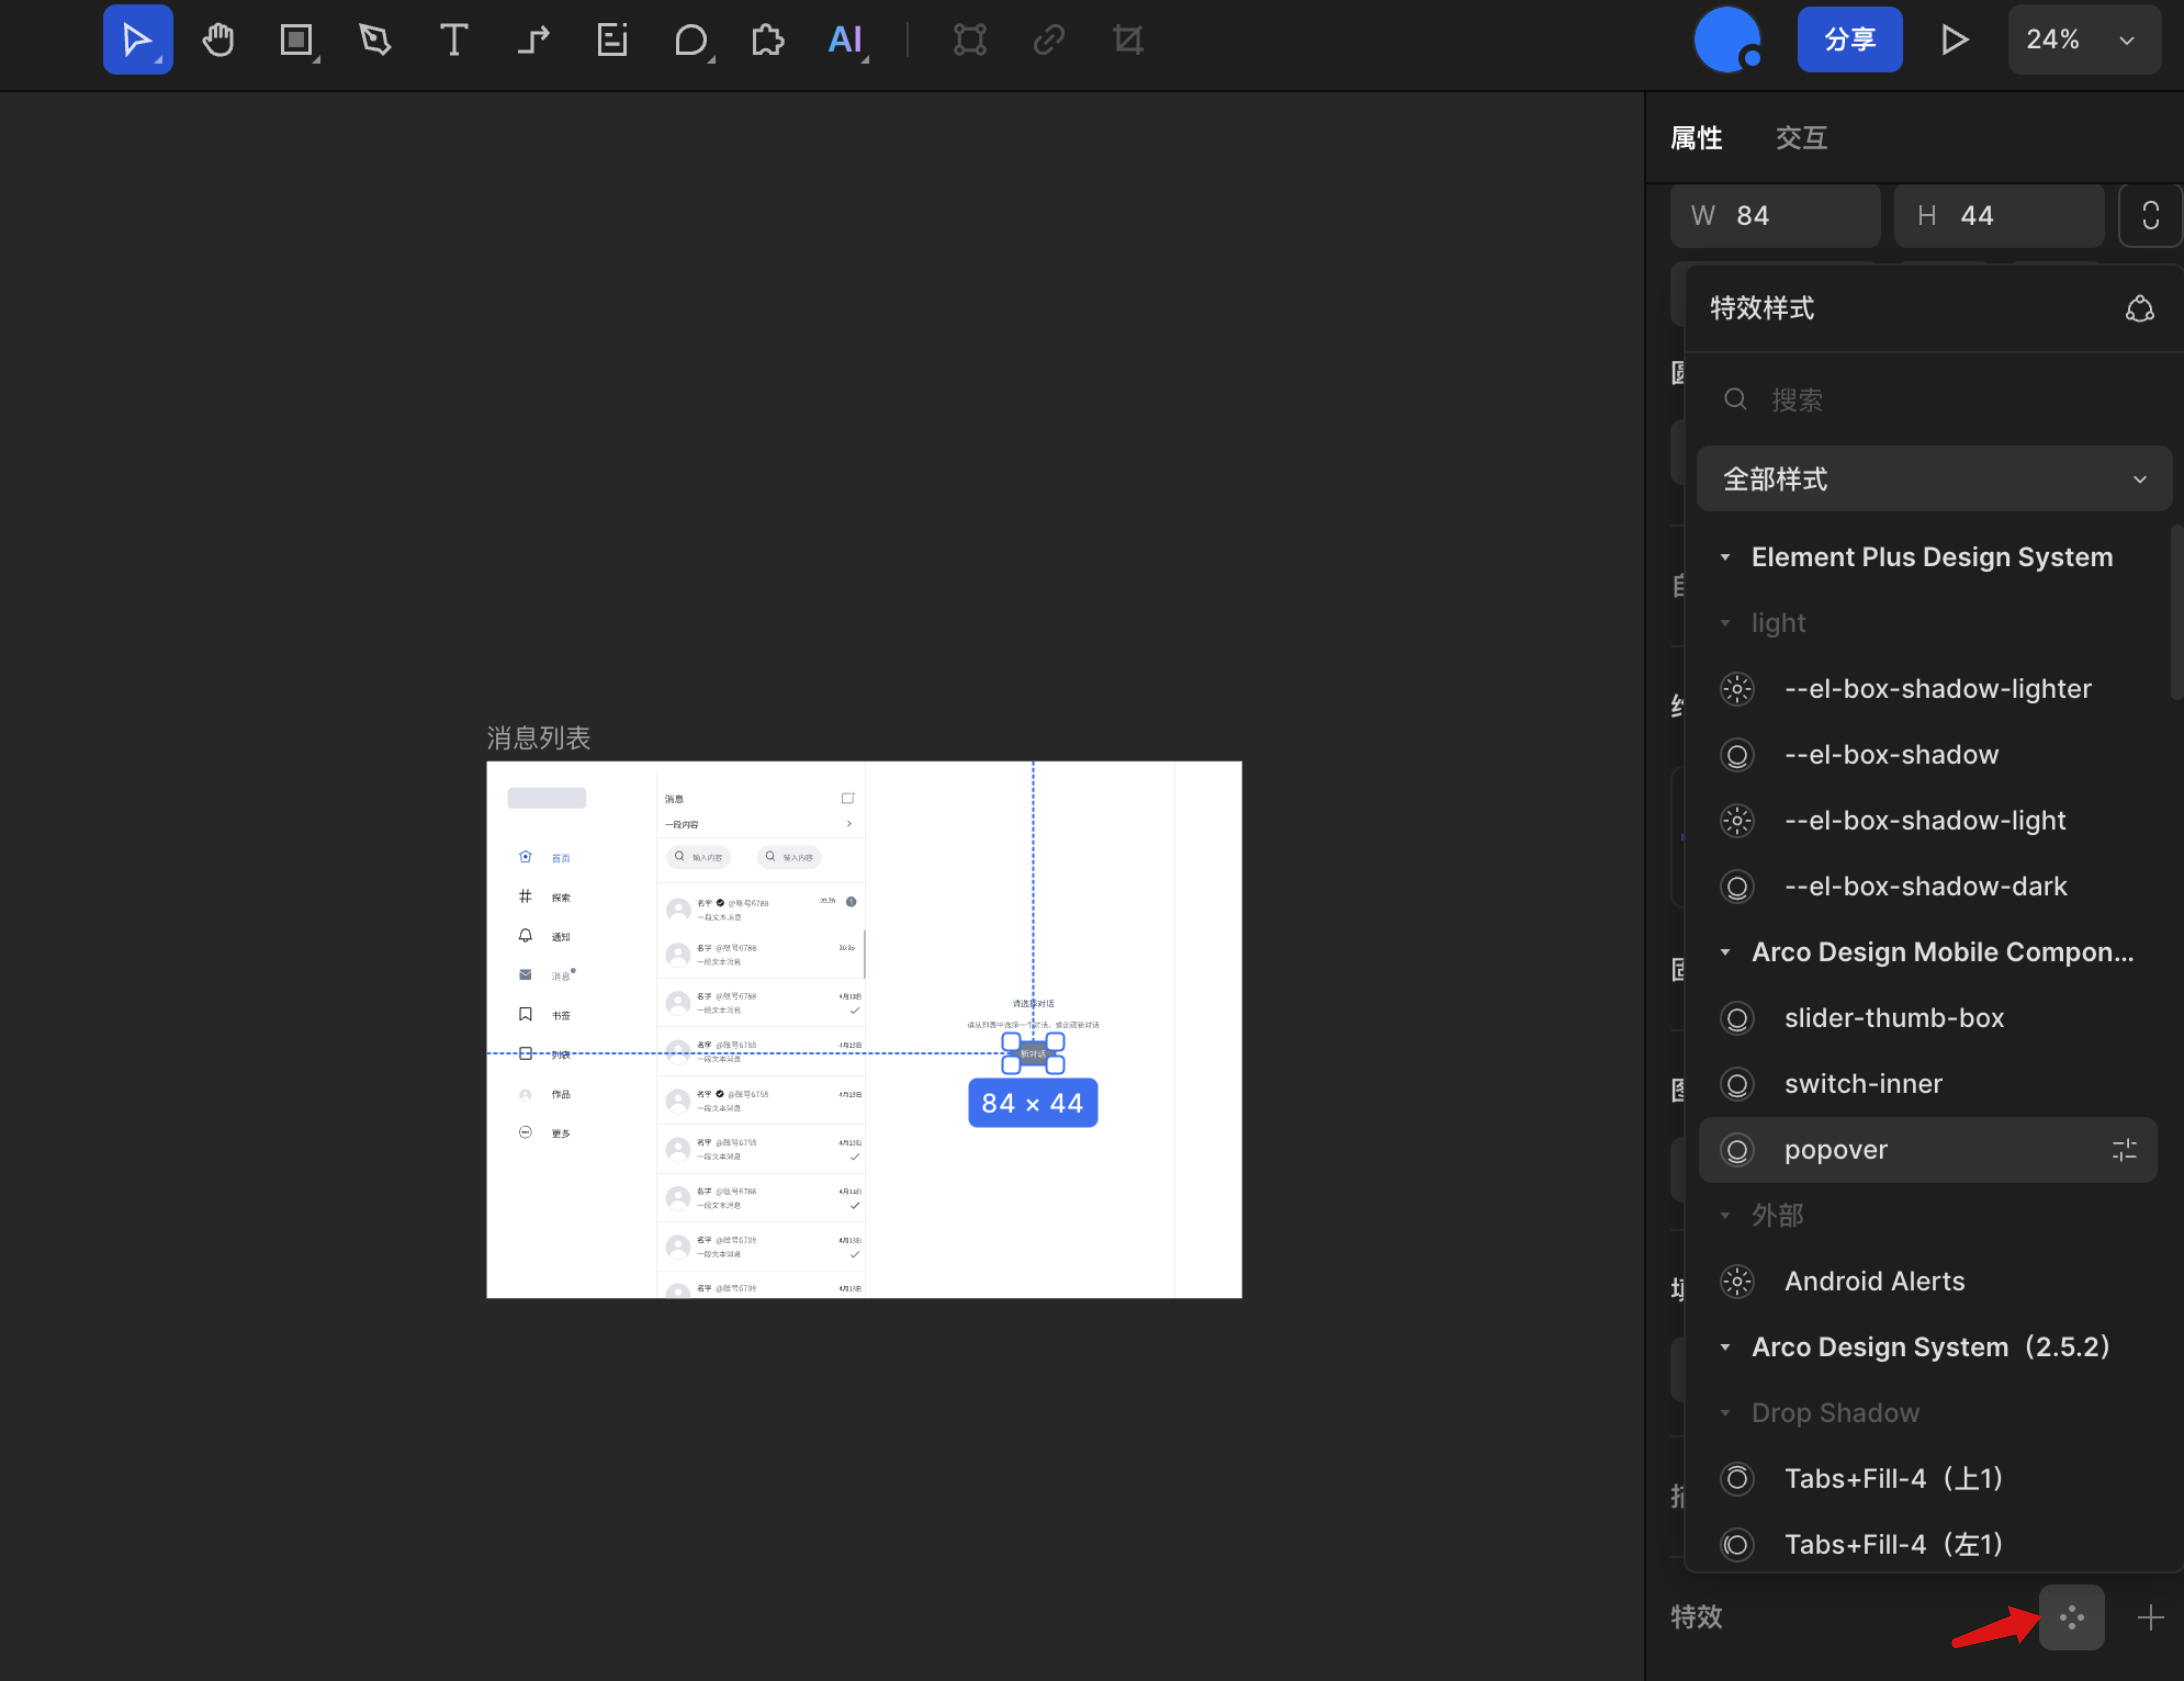2184x1681 pixels.
Task: Select the popover effect style
Action: pyautogui.click(x=1928, y=1150)
